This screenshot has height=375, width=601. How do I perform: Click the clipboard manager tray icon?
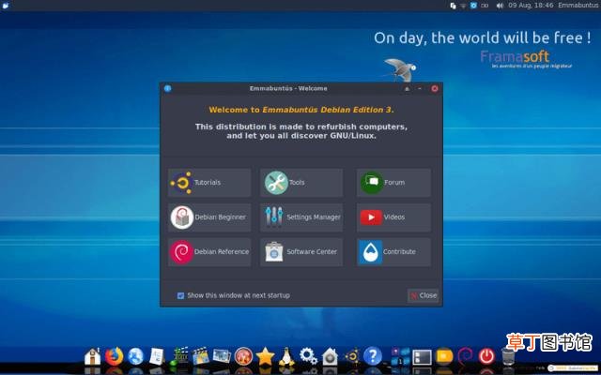(x=453, y=6)
